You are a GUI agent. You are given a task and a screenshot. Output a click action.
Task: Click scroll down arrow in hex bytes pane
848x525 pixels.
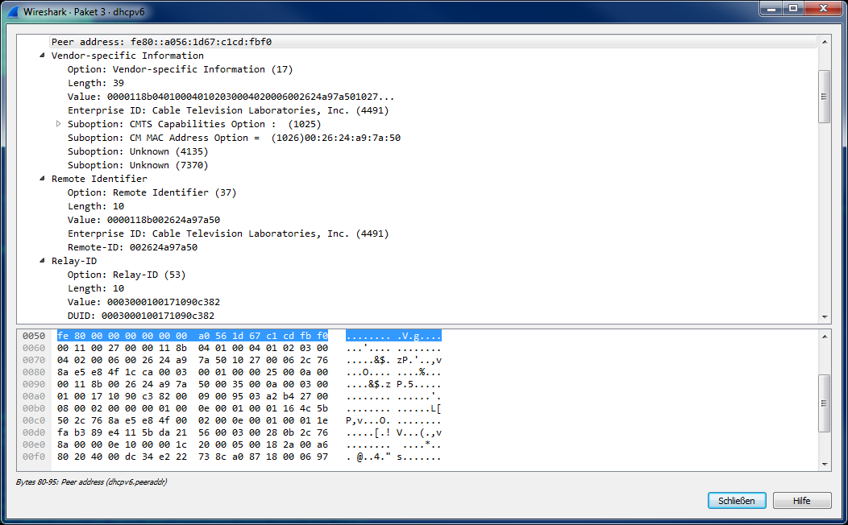click(x=824, y=464)
